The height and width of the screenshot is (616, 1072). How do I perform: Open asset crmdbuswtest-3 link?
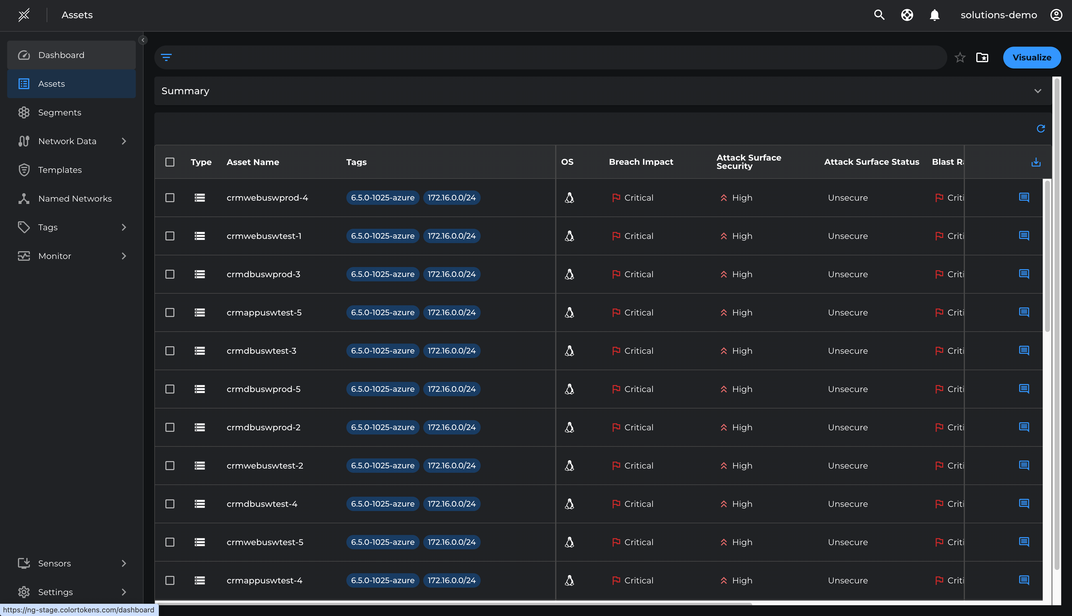261,351
